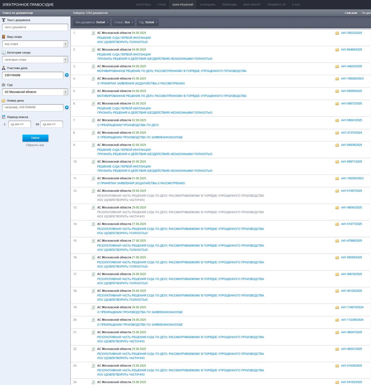
Task: Expand the 'Тип документа' filter dropdown
Action: pyautogui.click(x=91, y=22)
